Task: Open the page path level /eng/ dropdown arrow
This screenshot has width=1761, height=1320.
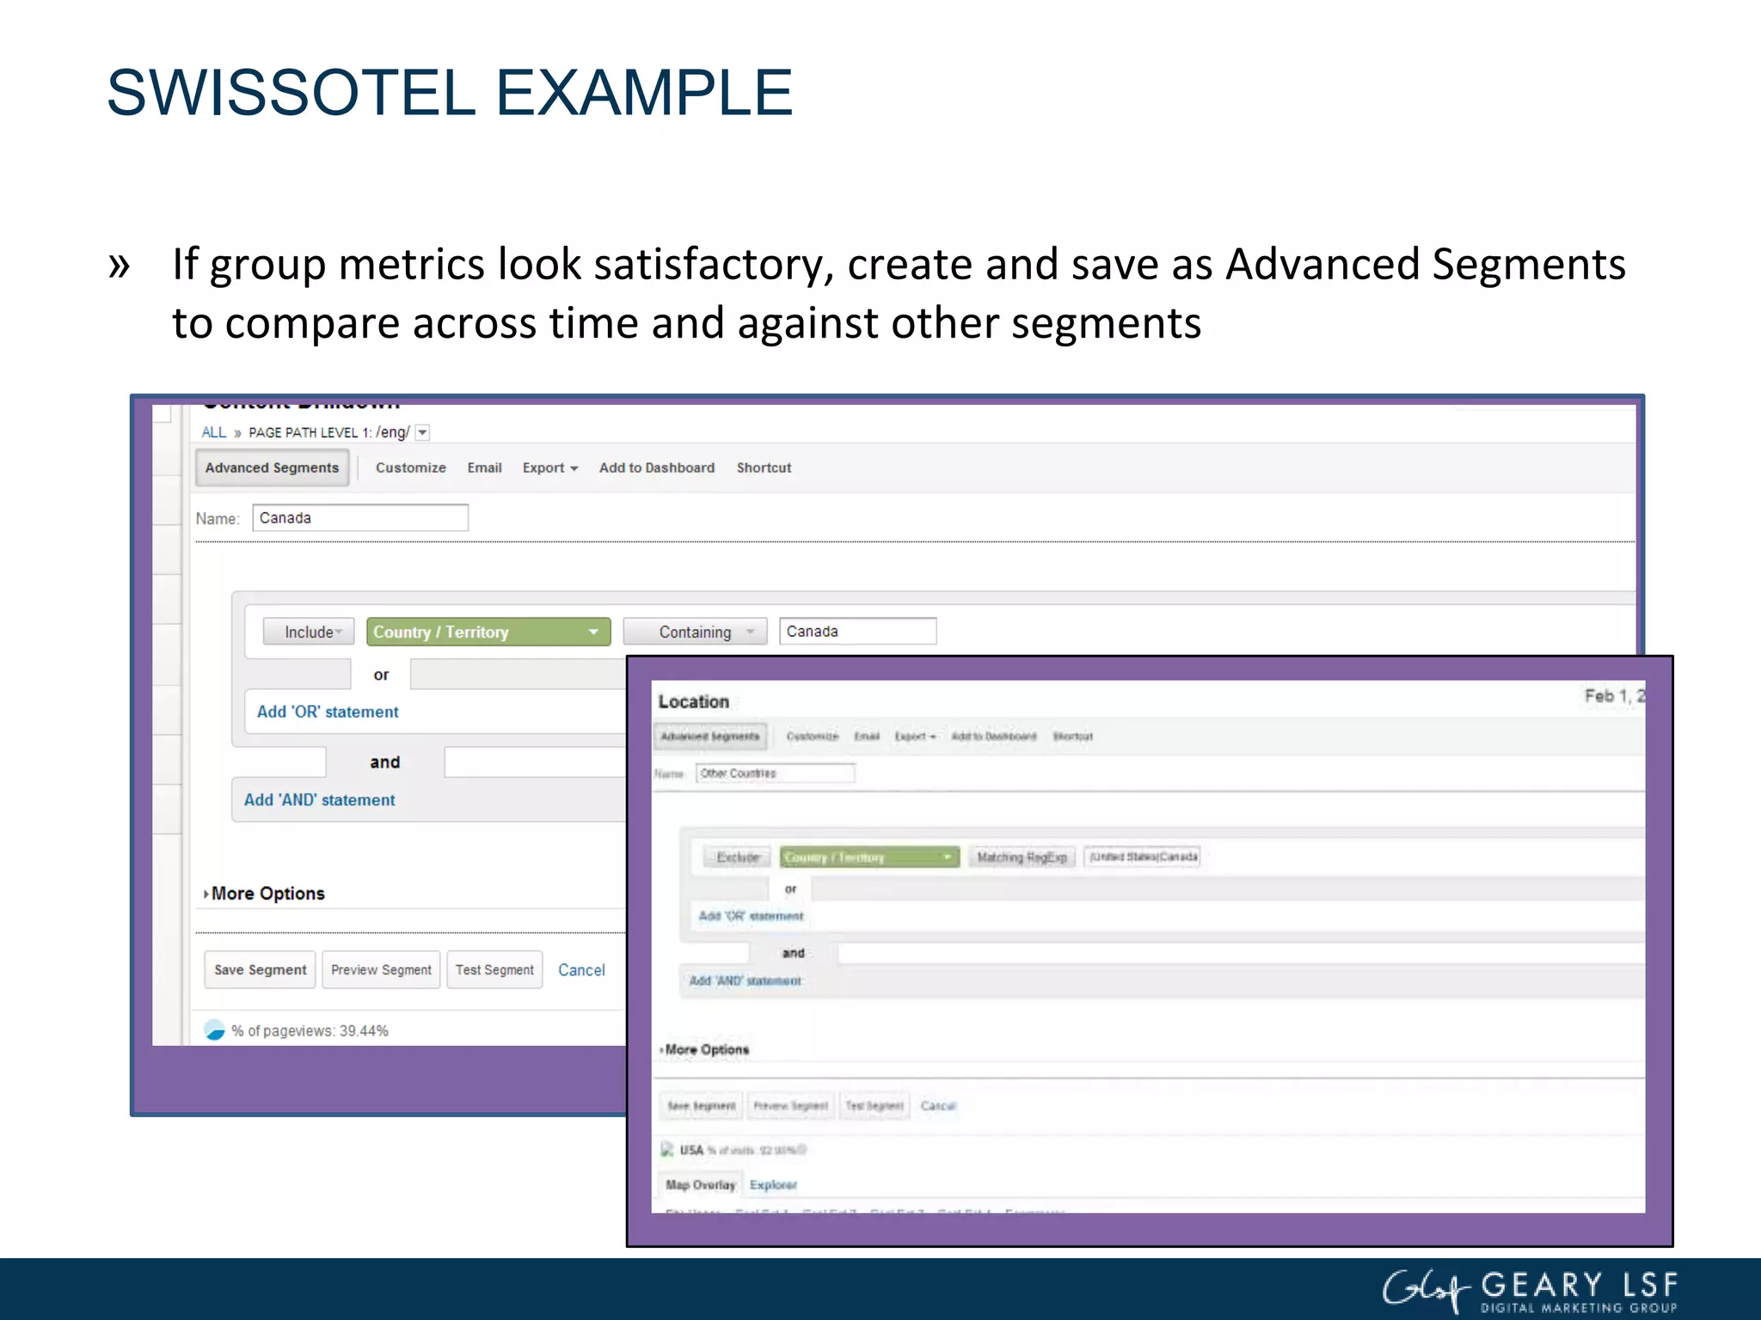Action: [x=422, y=432]
